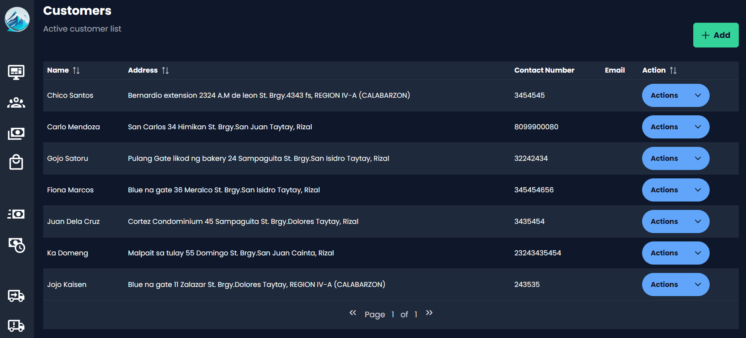The height and width of the screenshot is (338, 746).
Task: Click contact number 8099900080
Action: [x=536, y=127]
